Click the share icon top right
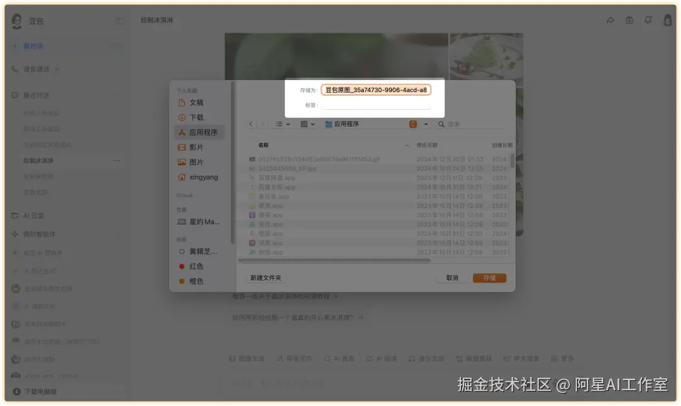Image resolution: width=681 pixels, height=406 pixels. pyautogui.click(x=610, y=20)
